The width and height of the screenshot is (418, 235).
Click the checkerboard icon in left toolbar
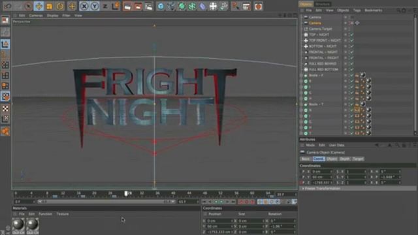[x=5, y=109]
